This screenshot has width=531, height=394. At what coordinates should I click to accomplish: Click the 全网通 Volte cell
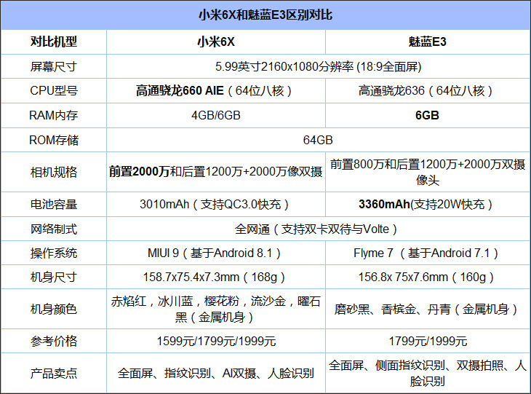[x=319, y=229]
